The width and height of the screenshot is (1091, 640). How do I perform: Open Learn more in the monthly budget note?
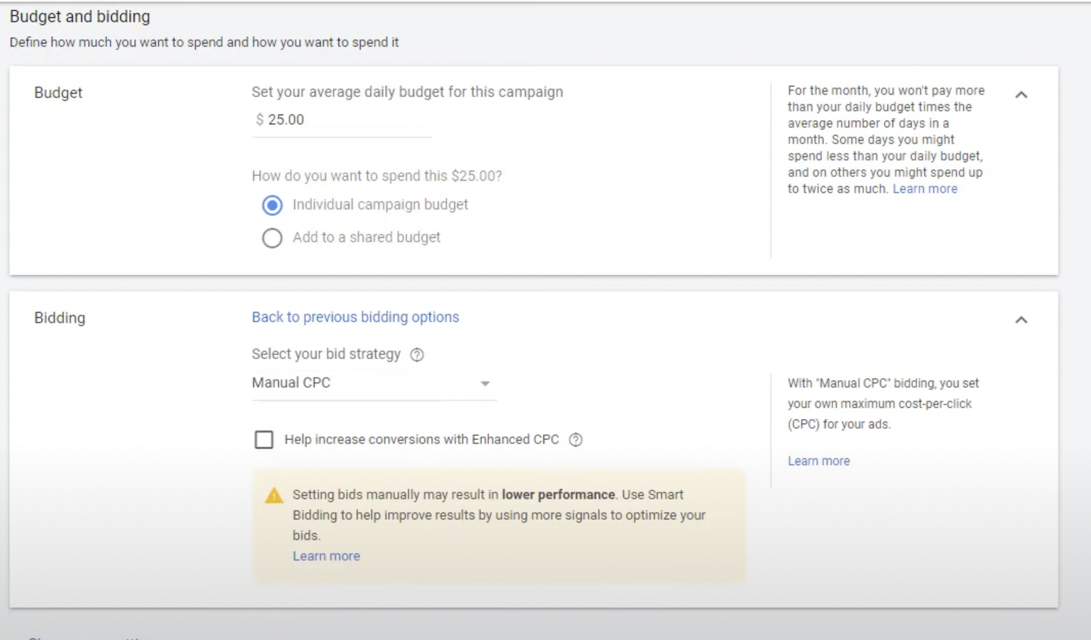coord(924,189)
